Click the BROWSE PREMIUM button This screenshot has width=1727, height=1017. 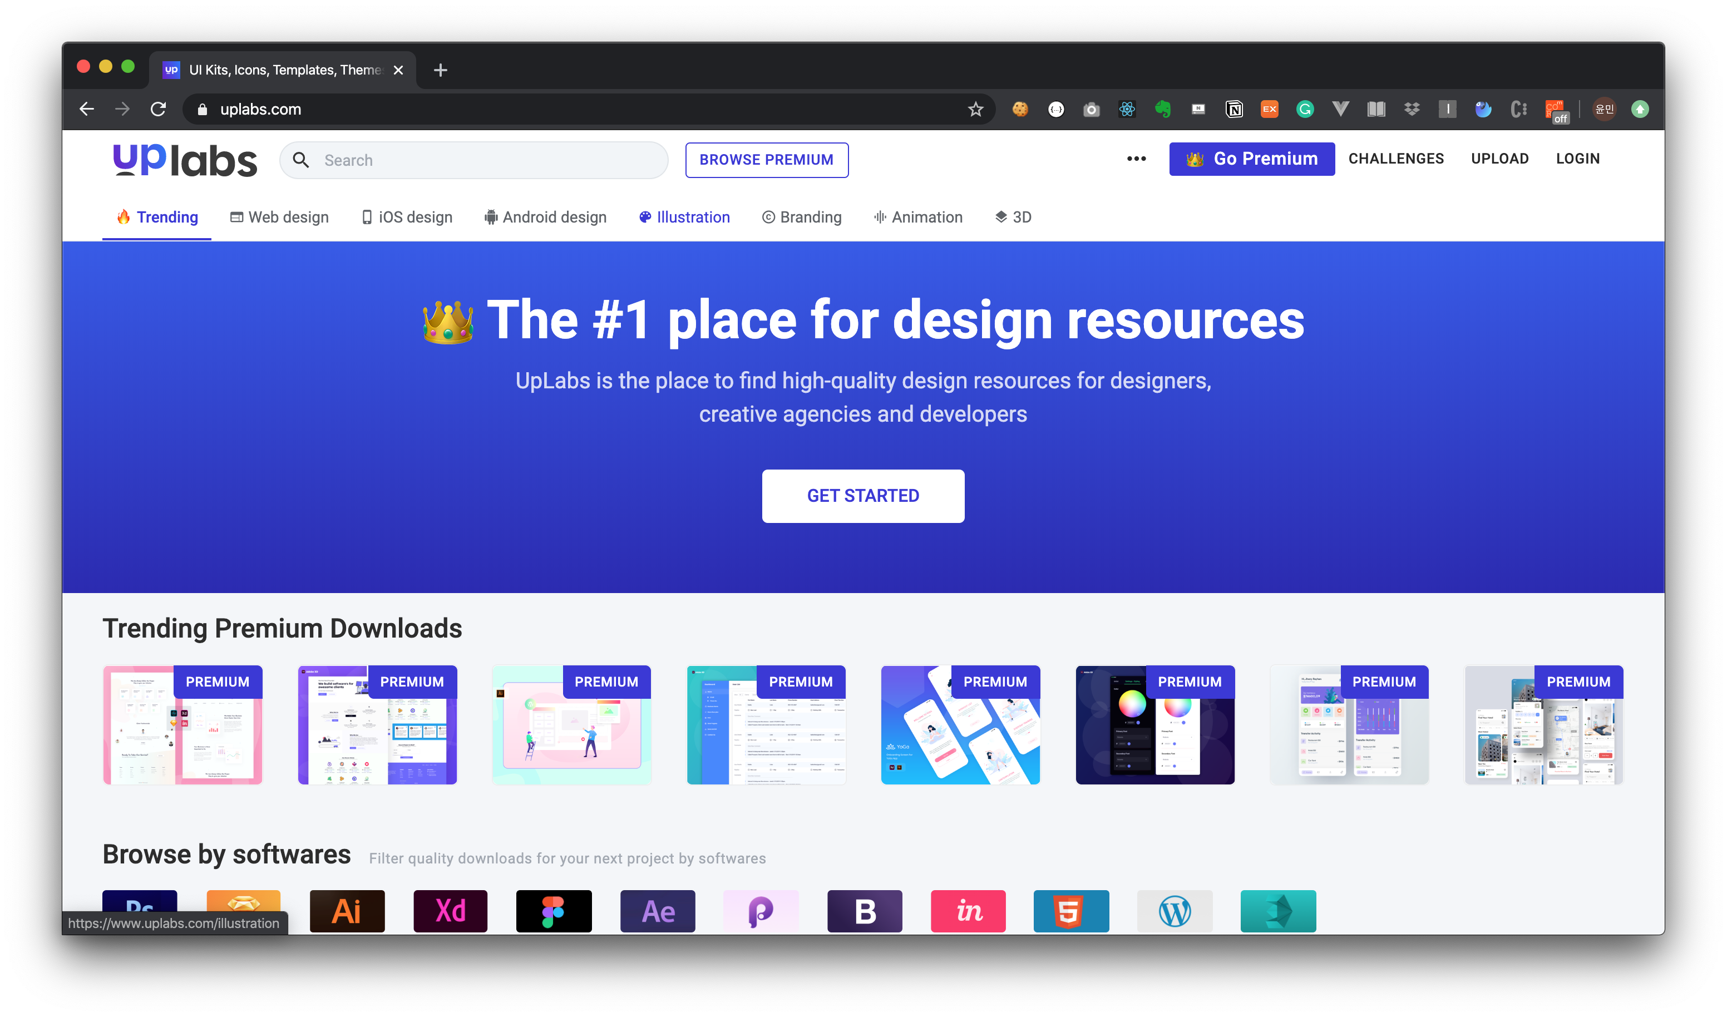766,160
